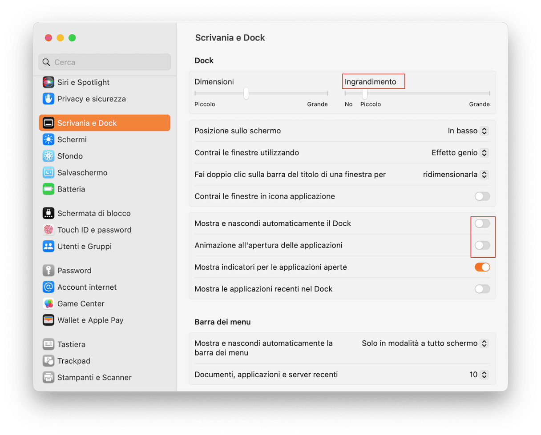Select the Schermi sun icon
The image size is (541, 435).
(48, 140)
